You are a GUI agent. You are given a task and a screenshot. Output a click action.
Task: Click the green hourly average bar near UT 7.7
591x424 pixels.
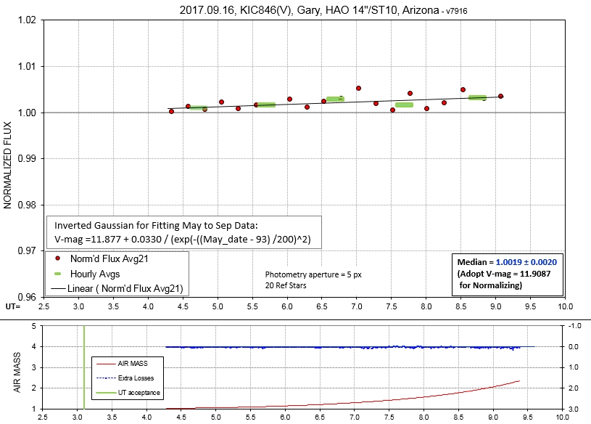click(x=404, y=105)
